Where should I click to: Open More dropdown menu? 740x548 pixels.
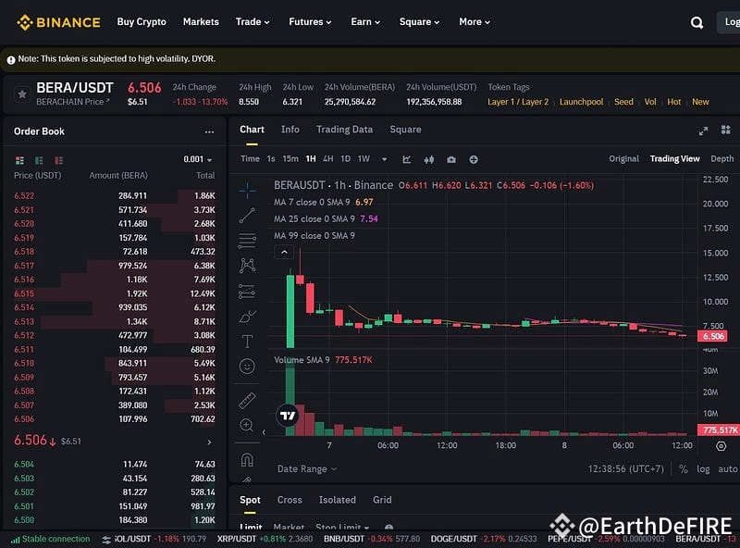tap(475, 21)
